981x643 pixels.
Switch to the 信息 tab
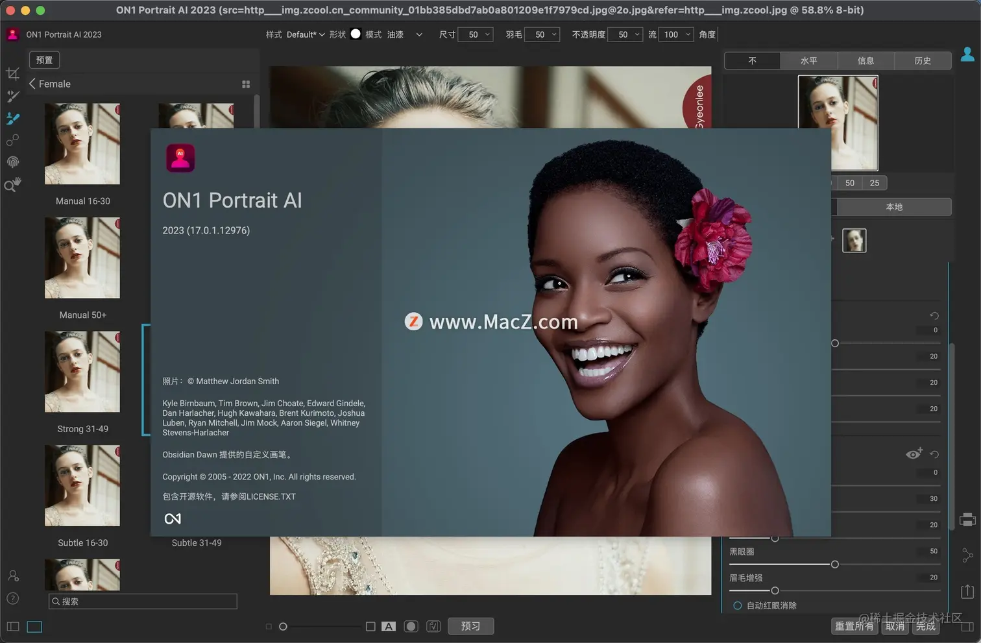coord(866,60)
